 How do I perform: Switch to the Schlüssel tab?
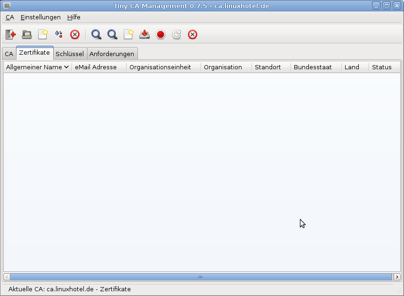pyautogui.click(x=69, y=54)
